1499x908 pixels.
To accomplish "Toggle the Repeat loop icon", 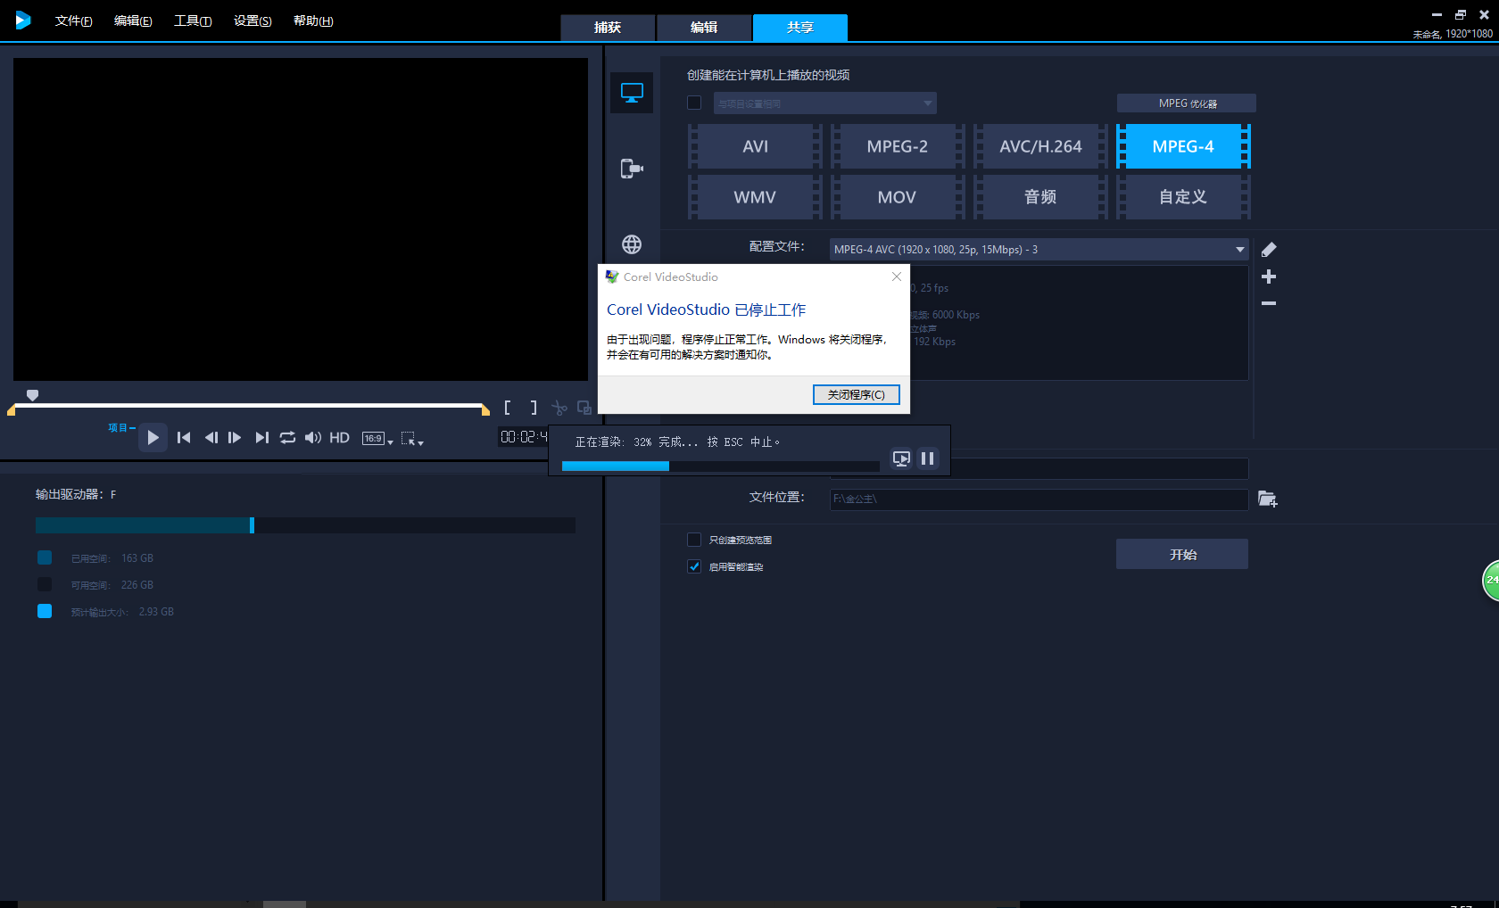I will point(287,437).
